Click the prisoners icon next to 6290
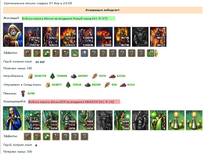The image size is (207, 154). coord(23,94)
